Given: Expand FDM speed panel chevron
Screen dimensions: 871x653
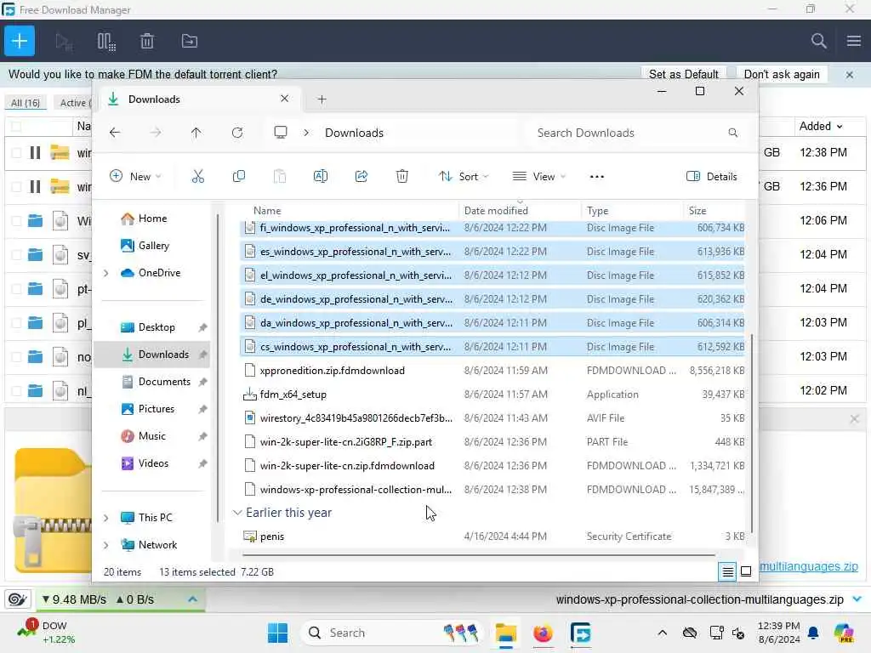Looking at the screenshot, I should [x=192, y=599].
